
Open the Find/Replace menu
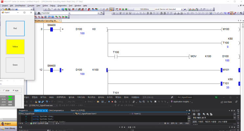[20, 6]
